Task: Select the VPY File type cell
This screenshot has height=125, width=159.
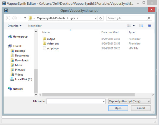Action: point(133,48)
